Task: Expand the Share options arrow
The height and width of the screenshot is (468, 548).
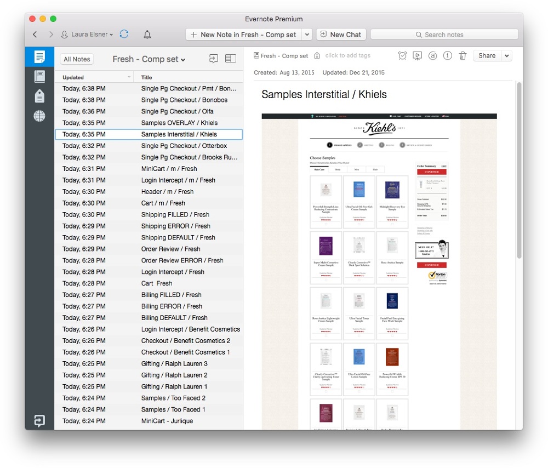Action: click(506, 56)
